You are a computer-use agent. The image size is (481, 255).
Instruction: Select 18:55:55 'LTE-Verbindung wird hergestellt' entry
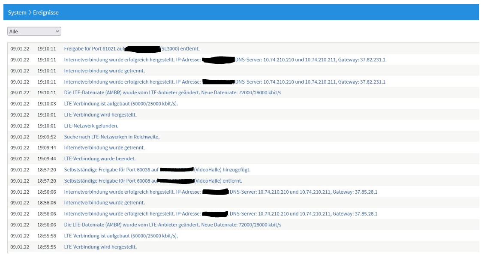[x=100, y=247]
